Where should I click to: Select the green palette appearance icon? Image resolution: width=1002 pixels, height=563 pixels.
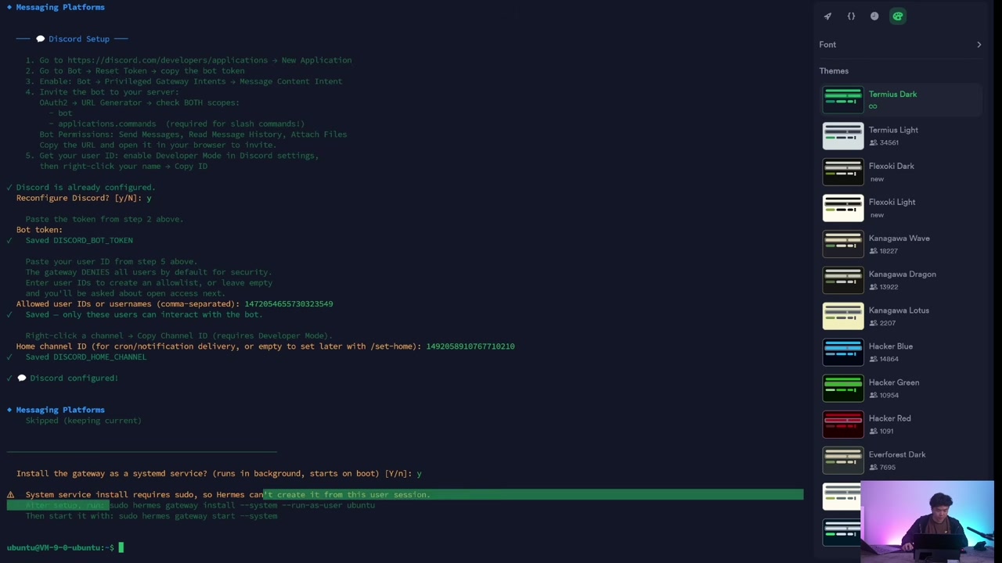coord(898,16)
